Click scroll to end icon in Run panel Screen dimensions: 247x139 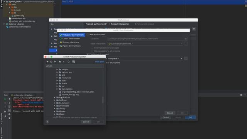(x=9, y=110)
